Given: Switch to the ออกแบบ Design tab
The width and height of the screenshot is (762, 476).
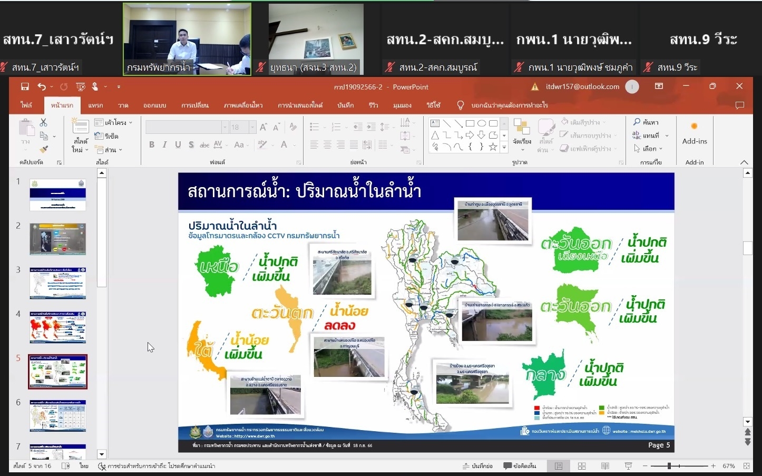Looking at the screenshot, I should point(154,105).
